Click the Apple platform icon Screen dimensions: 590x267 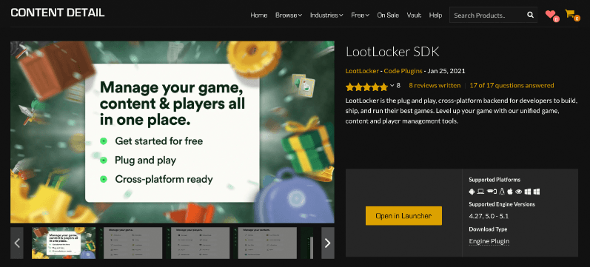tap(510, 192)
